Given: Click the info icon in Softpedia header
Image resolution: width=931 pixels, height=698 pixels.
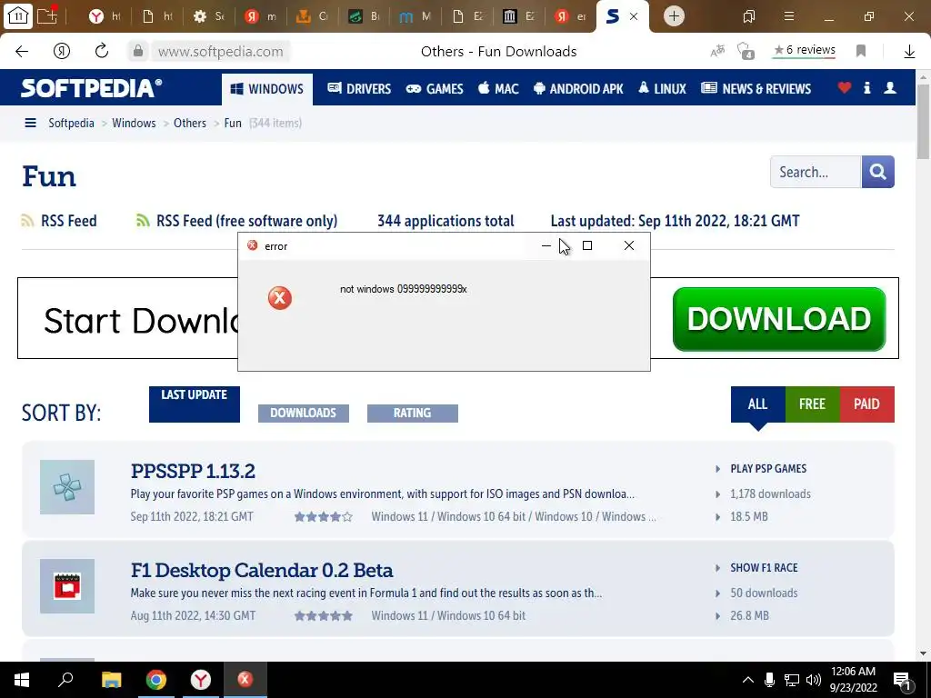Looking at the screenshot, I should (866, 88).
